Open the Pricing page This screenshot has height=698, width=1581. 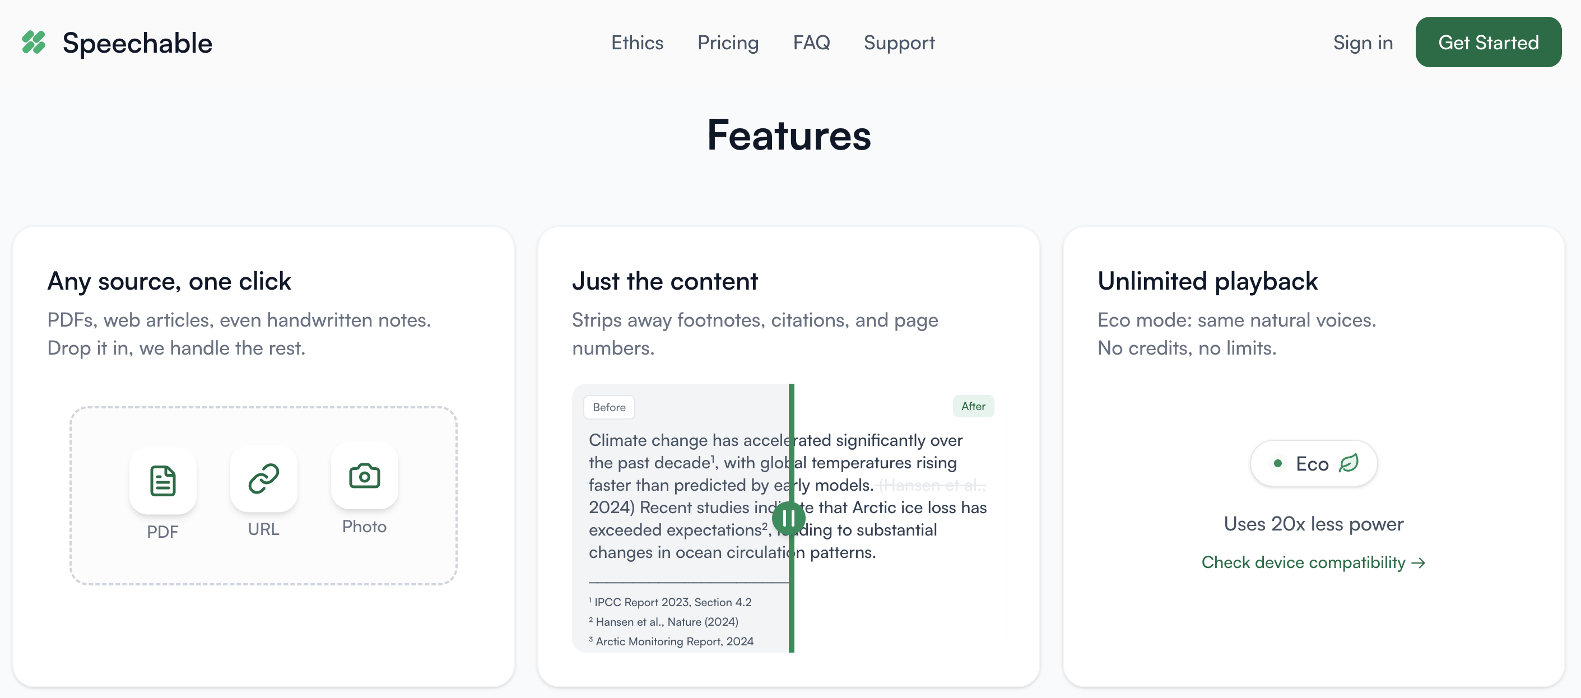coord(727,43)
